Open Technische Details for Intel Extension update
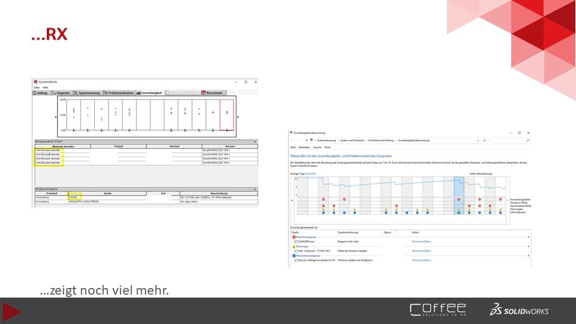576x324 pixels. point(421,251)
